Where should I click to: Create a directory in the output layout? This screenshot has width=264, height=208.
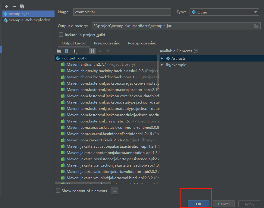[59, 51]
